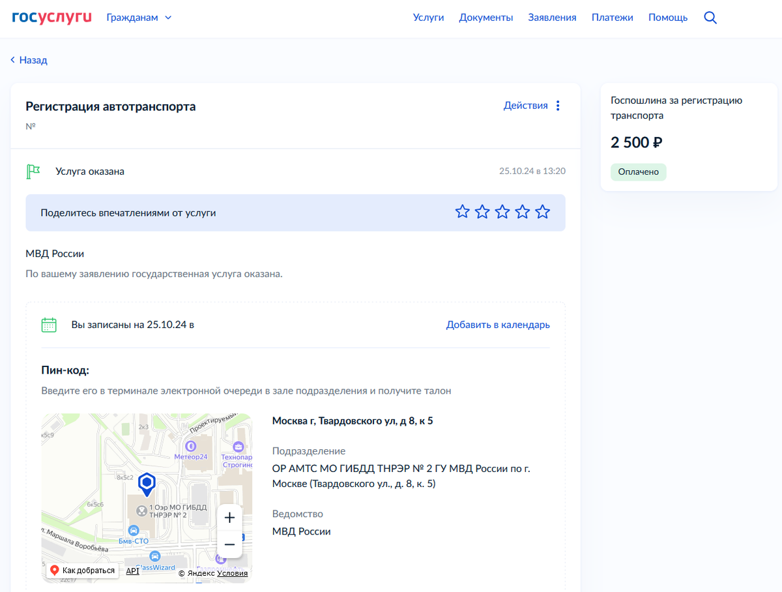Click the Услуга оказана status text
Viewport: 782px width, 592px height.
click(90, 171)
